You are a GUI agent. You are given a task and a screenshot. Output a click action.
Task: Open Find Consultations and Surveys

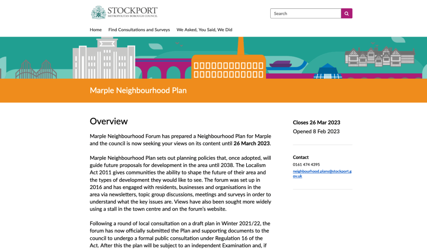[x=139, y=30]
